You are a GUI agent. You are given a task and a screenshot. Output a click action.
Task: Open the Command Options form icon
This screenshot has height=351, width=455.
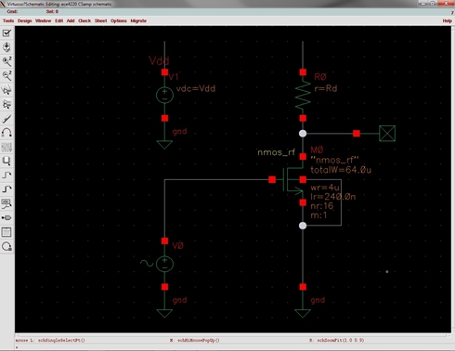click(x=6, y=232)
